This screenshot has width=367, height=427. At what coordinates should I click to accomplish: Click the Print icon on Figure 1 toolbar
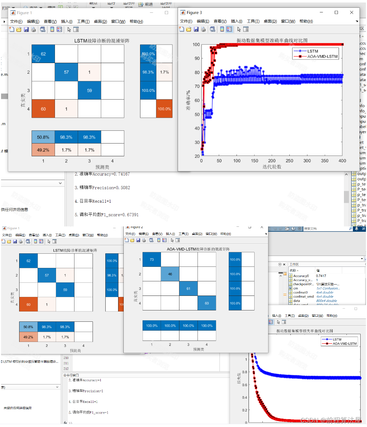(x=33, y=30)
